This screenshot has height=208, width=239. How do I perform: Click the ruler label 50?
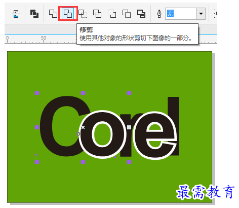(x=44, y=38)
